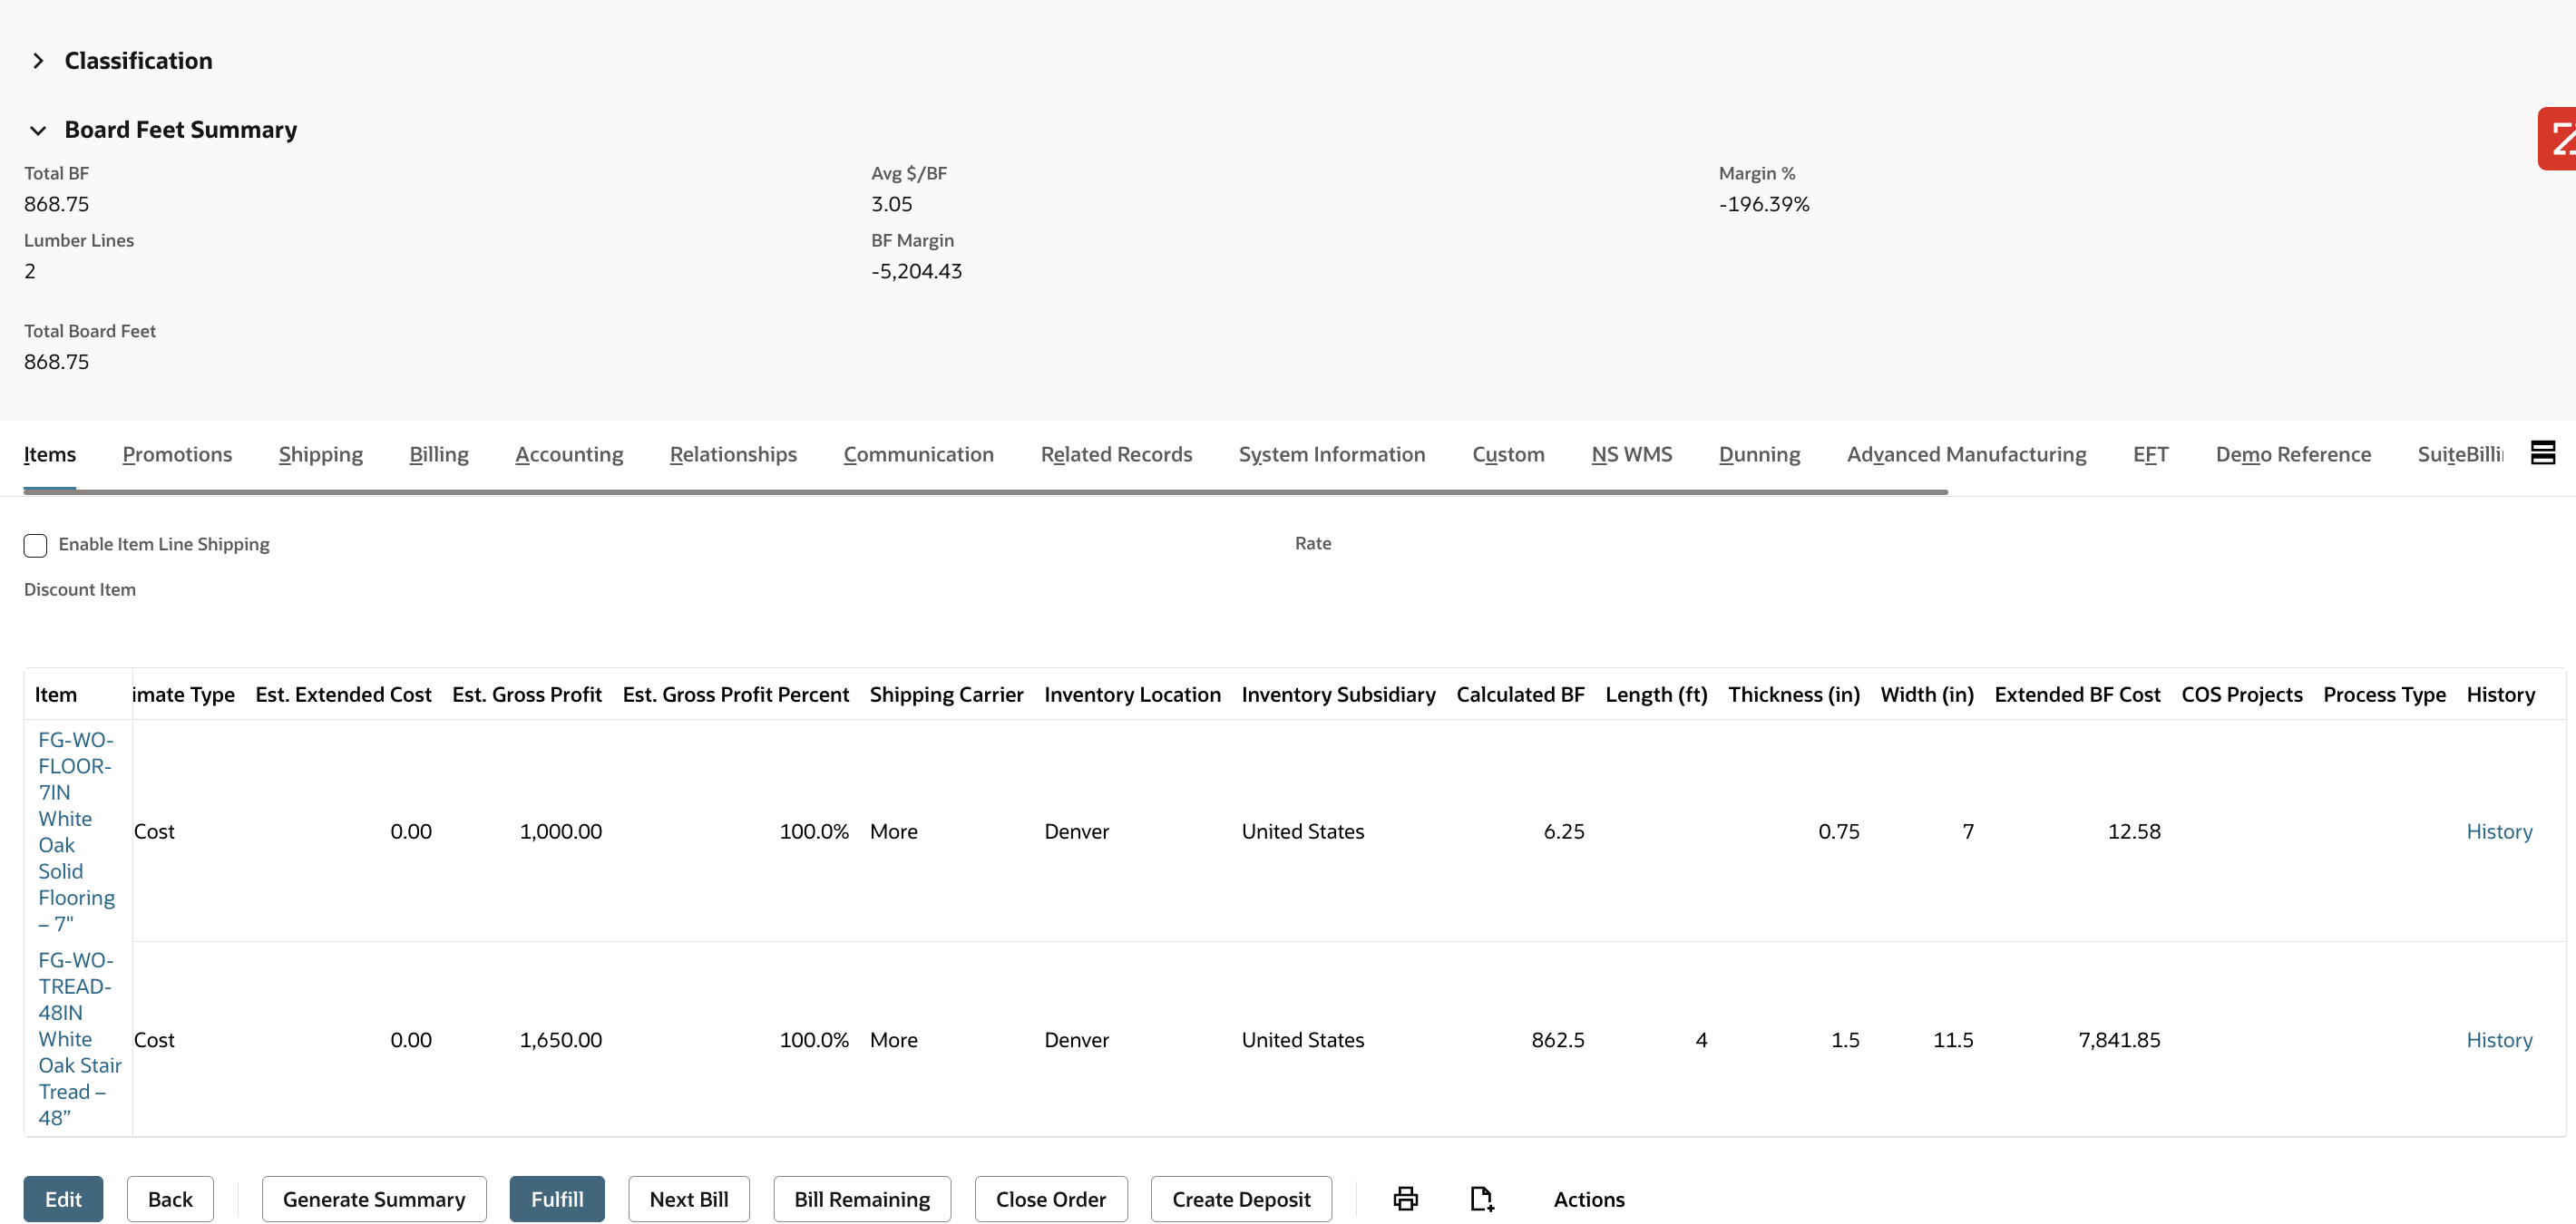This screenshot has height=1224, width=2576.
Task: Open the Related Records tab
Action: [1116, 453]
